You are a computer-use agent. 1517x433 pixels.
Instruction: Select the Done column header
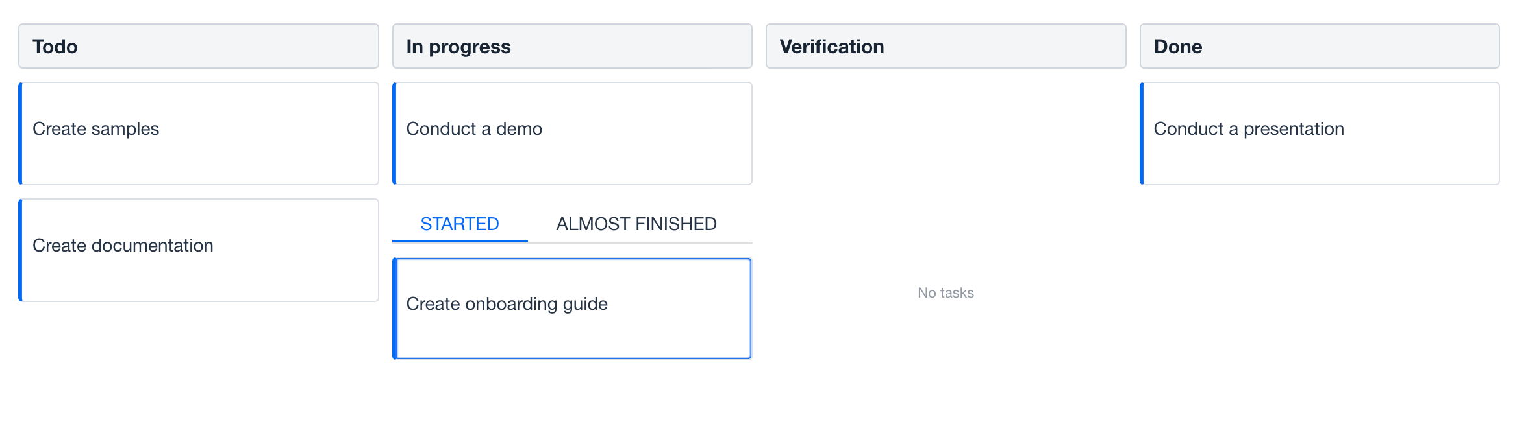pyautogui.click(x=1320, y=46)
